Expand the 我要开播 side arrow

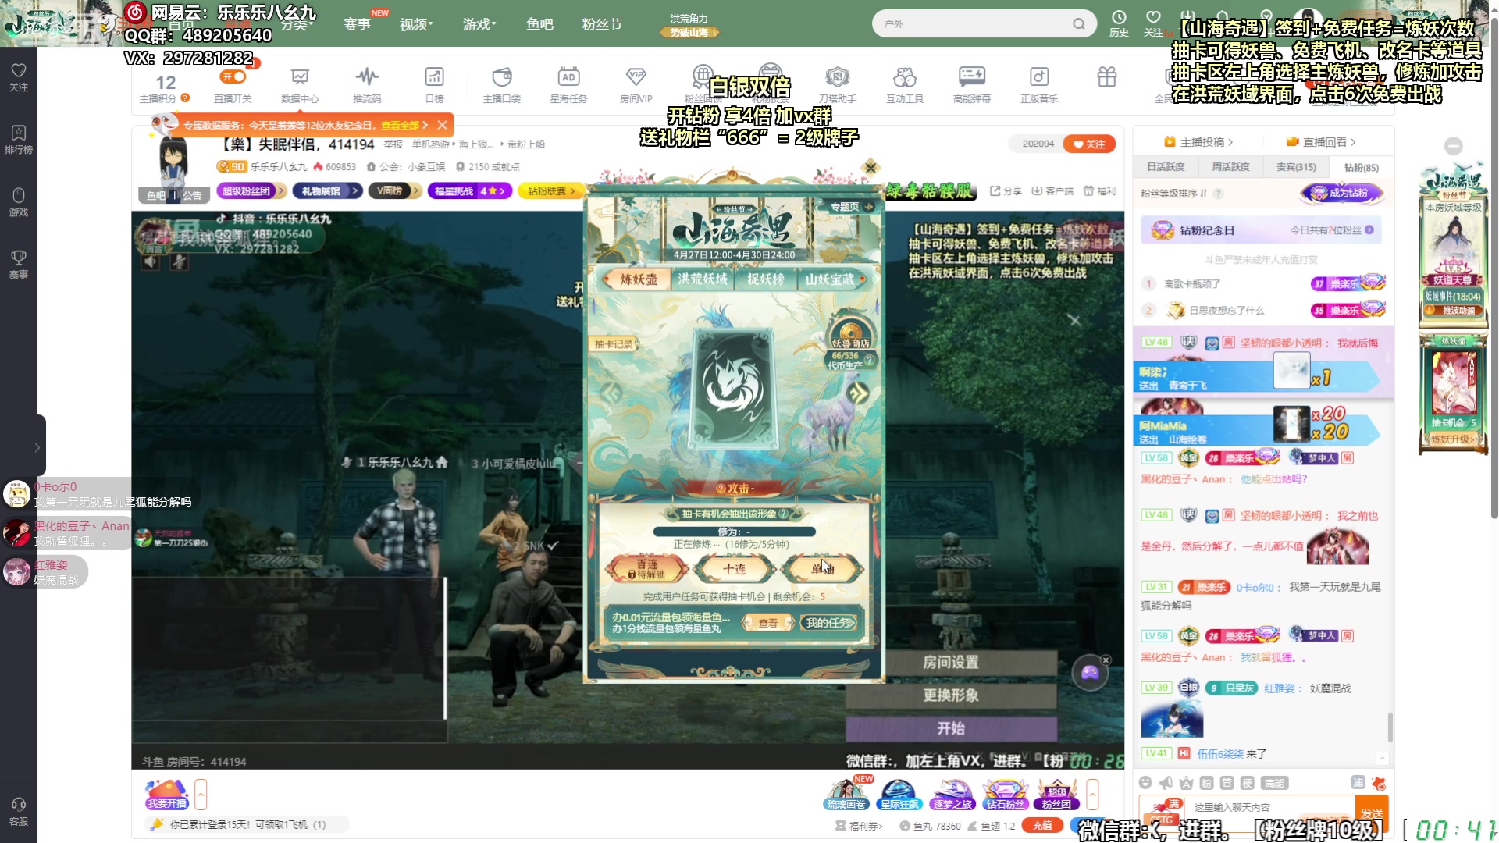pyautogui.click(x=201, y=795)
